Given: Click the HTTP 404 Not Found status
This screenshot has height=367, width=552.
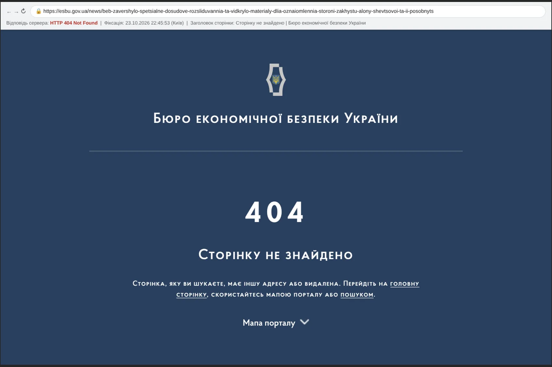Looking at the screenshot, I should [74, 23].
